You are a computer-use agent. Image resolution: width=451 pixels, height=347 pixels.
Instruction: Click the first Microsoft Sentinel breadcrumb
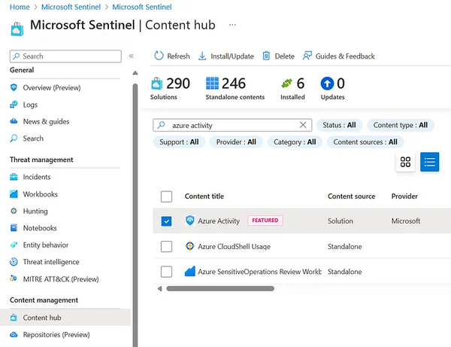(71, 7)
